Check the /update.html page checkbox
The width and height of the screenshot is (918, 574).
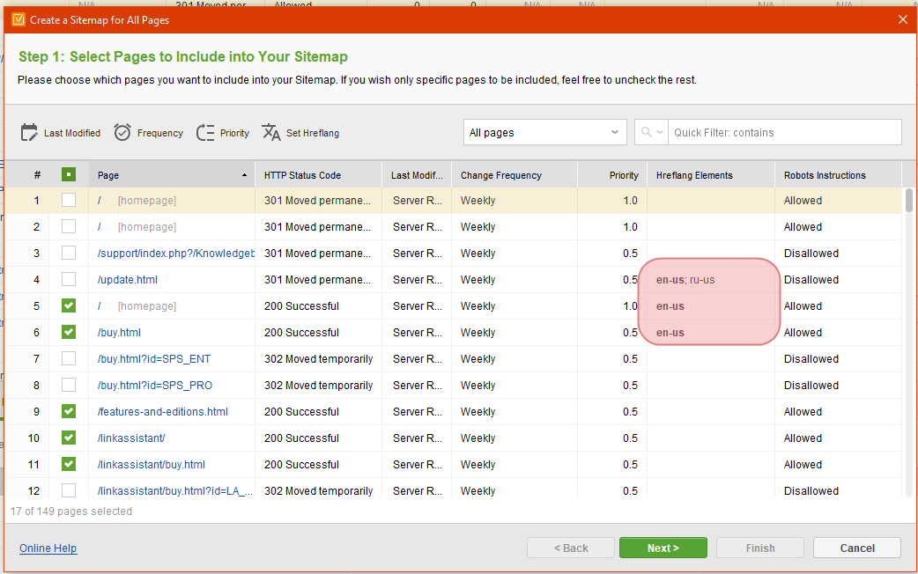69,280
